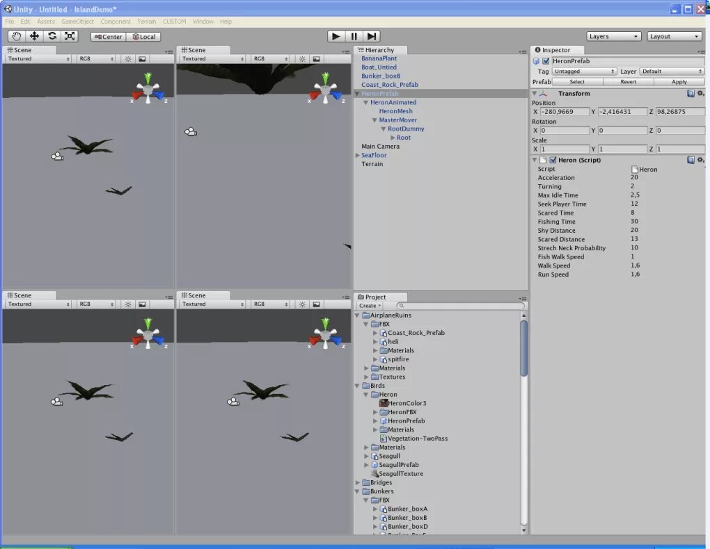Select the Move tool in toolbar

pos(34,36)
